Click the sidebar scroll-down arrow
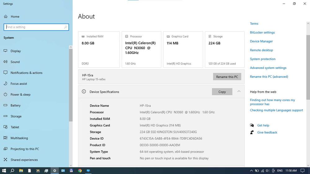Viewport: 310px width, 174px height. [71, 166]
